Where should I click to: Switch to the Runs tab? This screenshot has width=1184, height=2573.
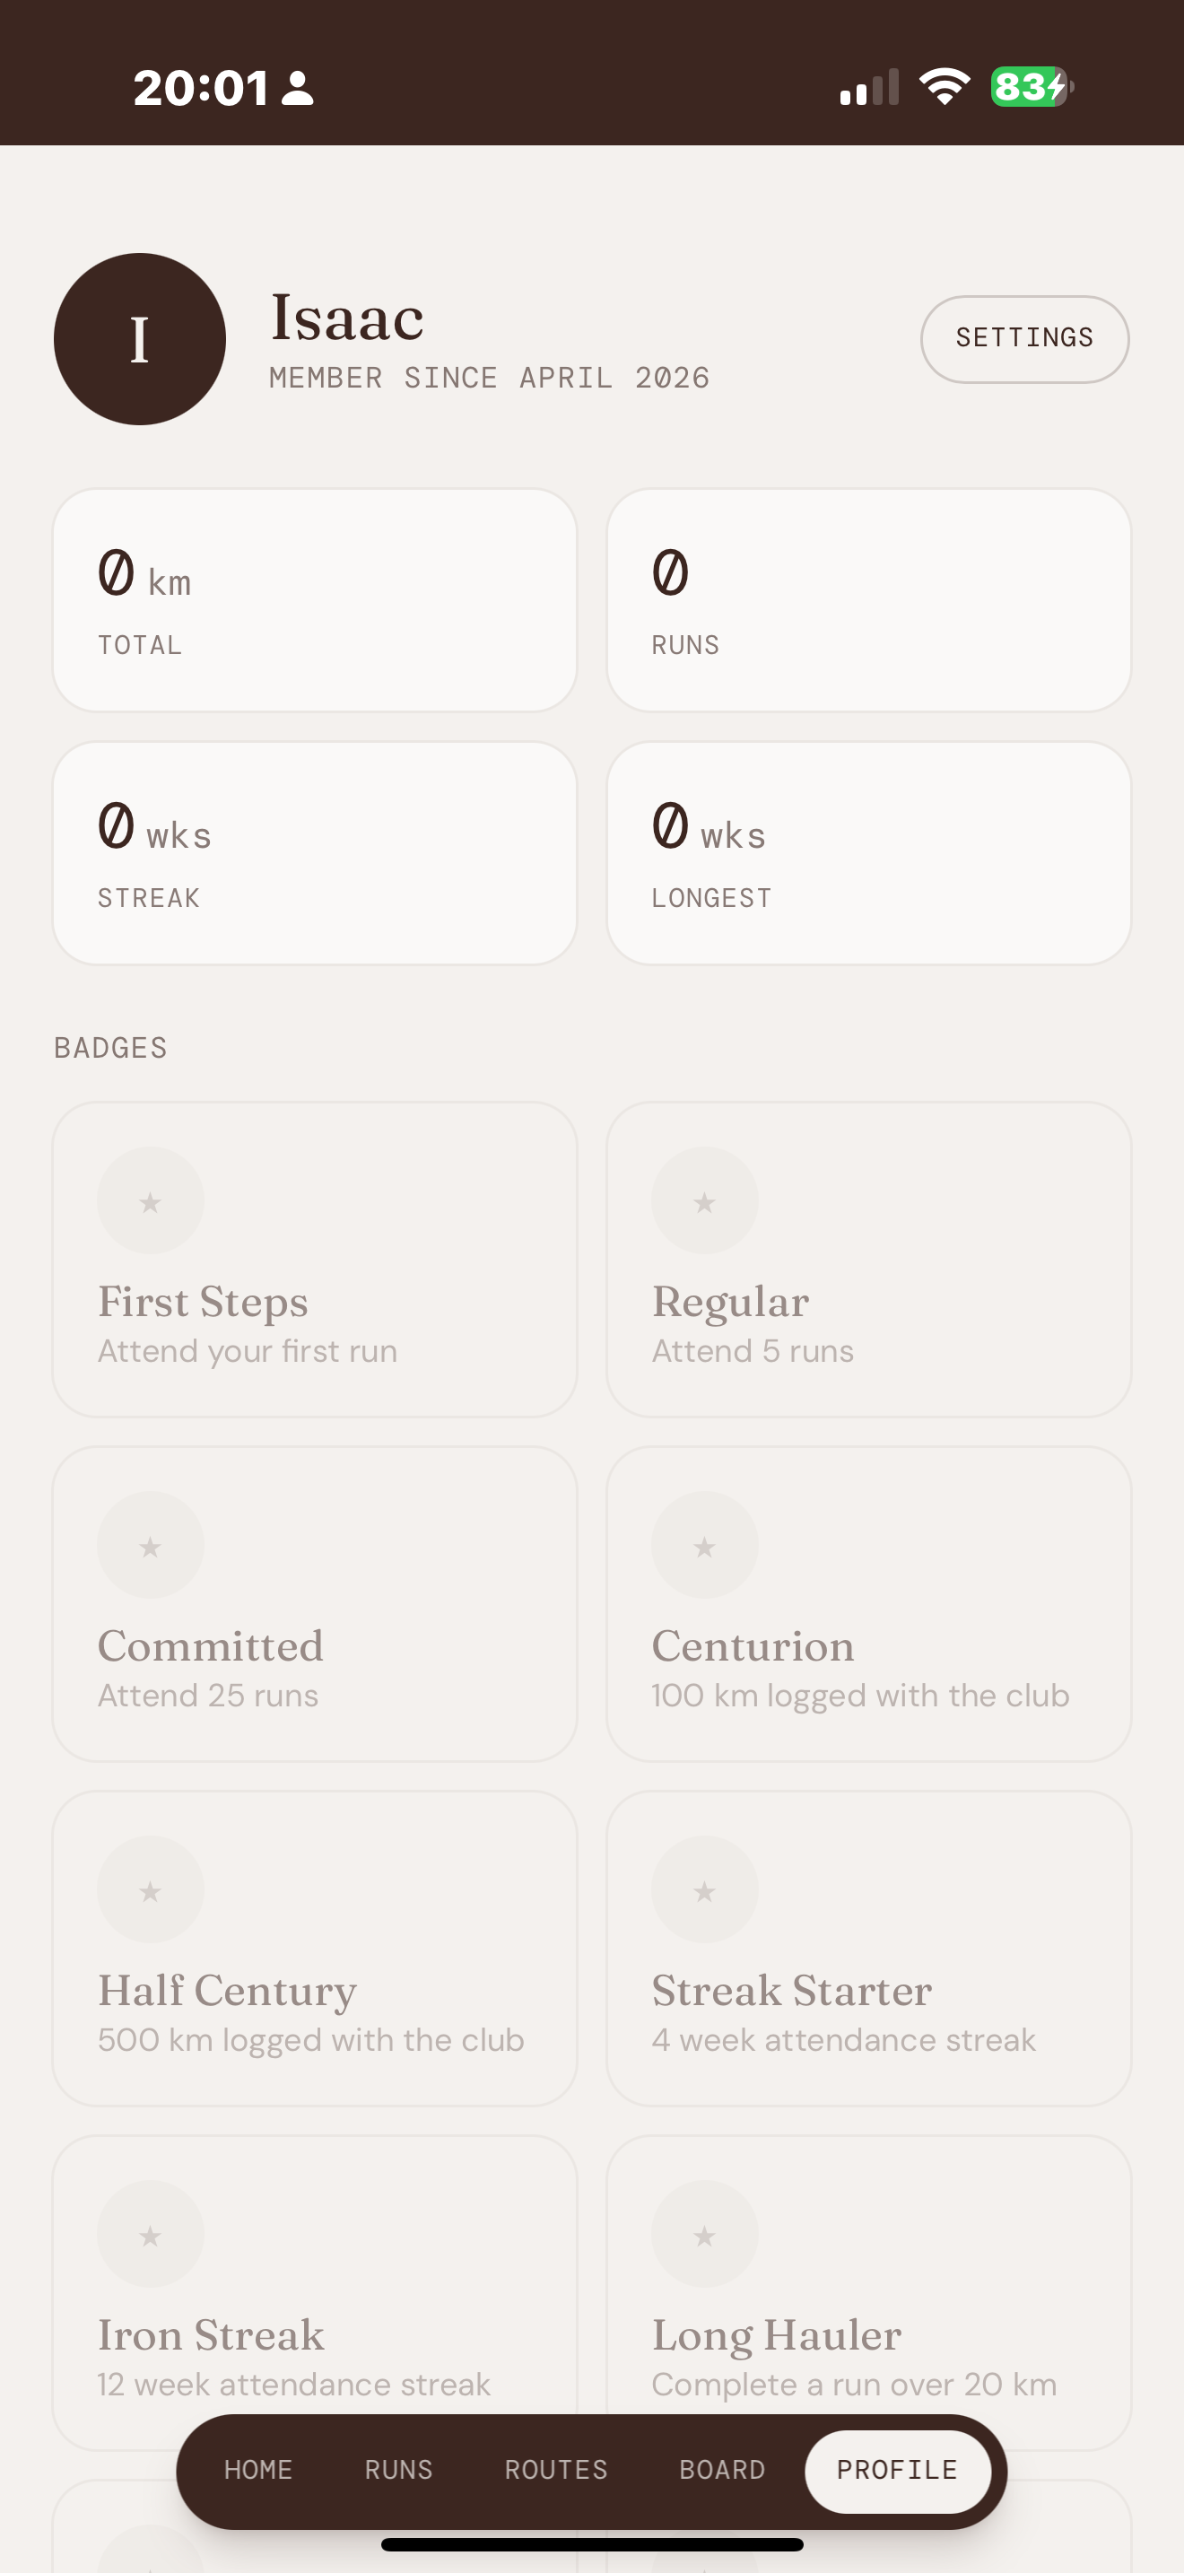pyautogui.click(x=398, y=2470)
